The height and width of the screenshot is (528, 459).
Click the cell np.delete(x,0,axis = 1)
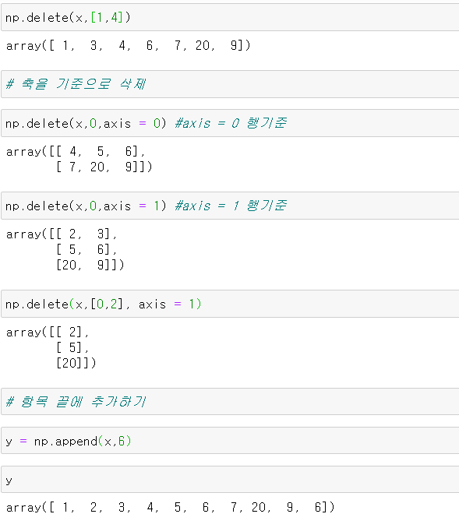[230, 206]
